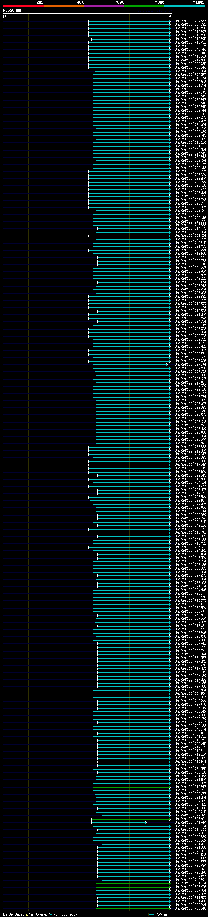208x917 pixels.
Task: Select hit label UniRef100_B9S5G3
Action: click(190, 457)
